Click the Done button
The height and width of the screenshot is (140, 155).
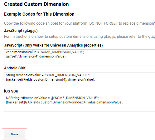15,134
